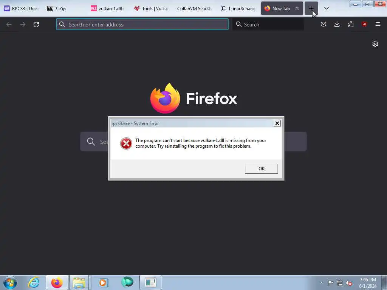Click the red error icon in dialog
Screen dimensions: 387x290
[126, 143]
